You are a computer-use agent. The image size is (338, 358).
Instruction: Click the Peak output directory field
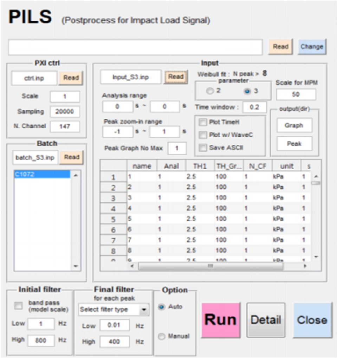click(294, 144)
